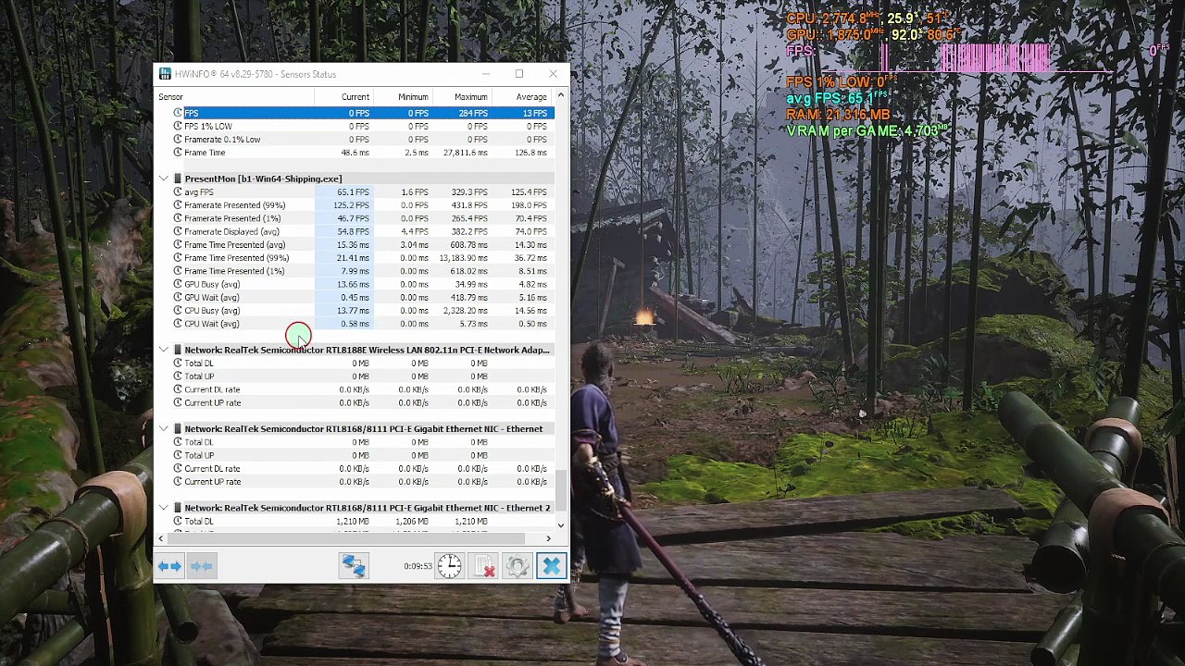This screenshot has width=1185, height=666.
Task: Open the remote network sensors button
Action: [x=354, y=566]
